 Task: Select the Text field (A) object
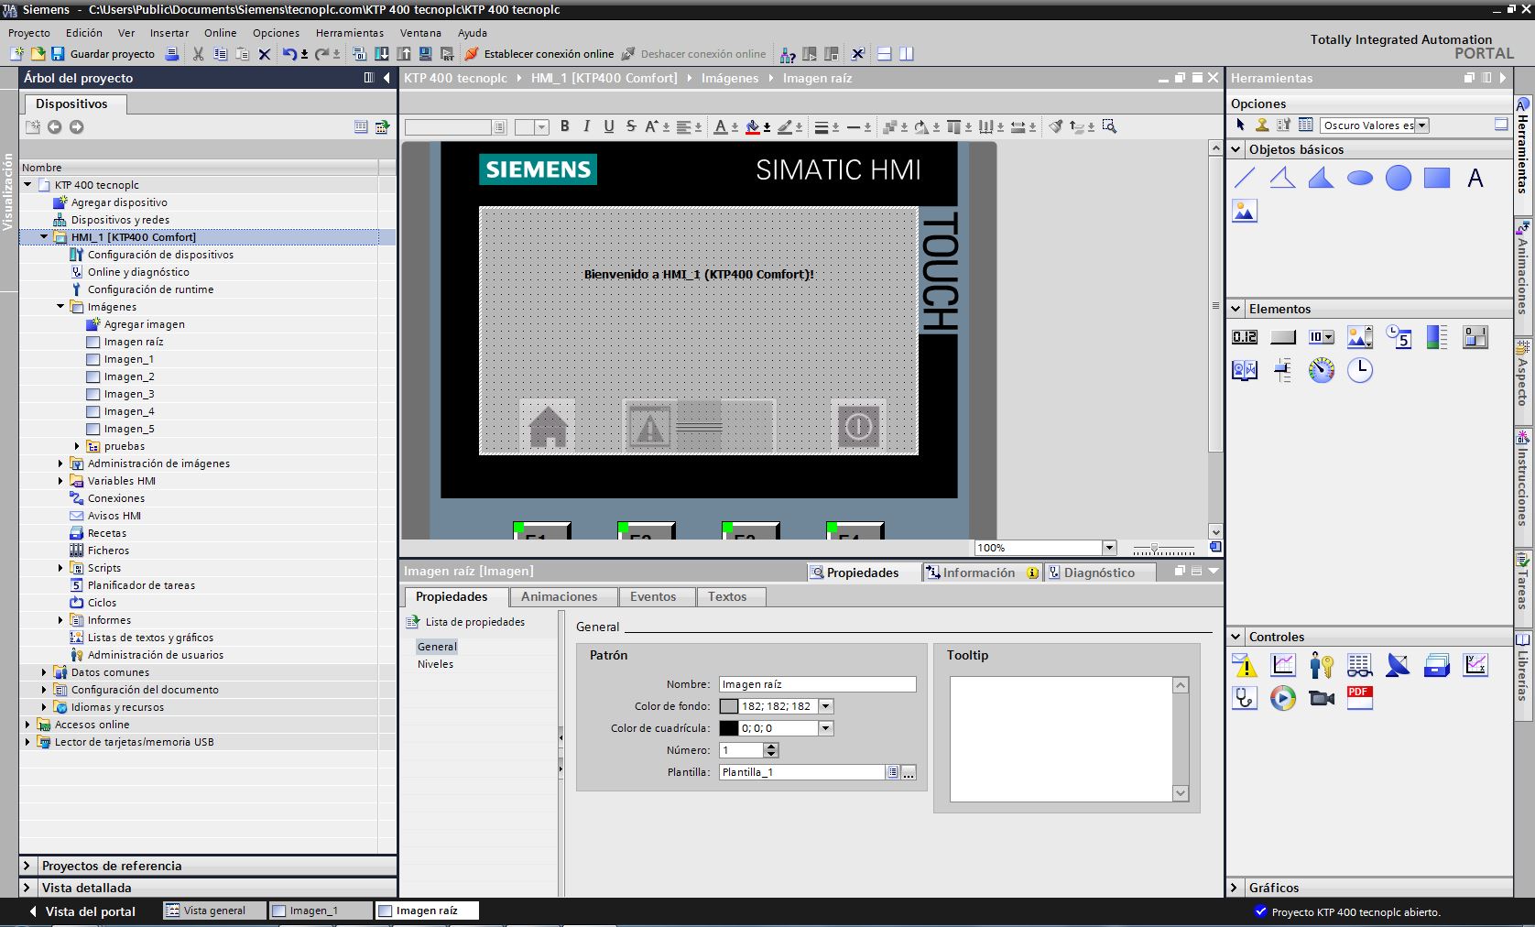1475,178
